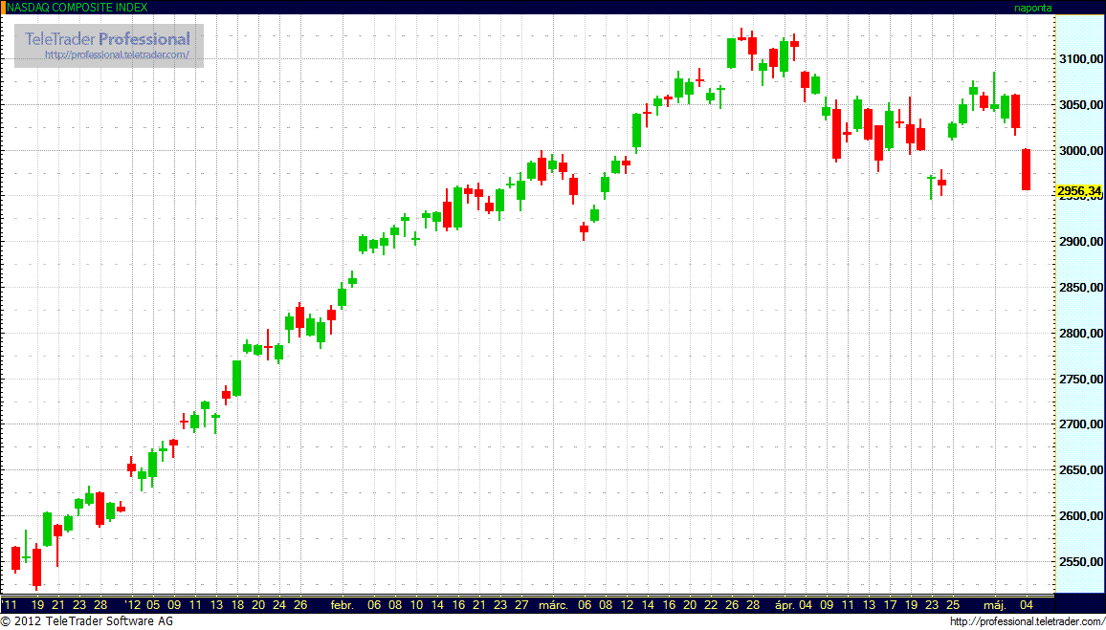Click the 3100,00 price axis label
This screenshot has width=1106, height=630.
click(1082, 58)
